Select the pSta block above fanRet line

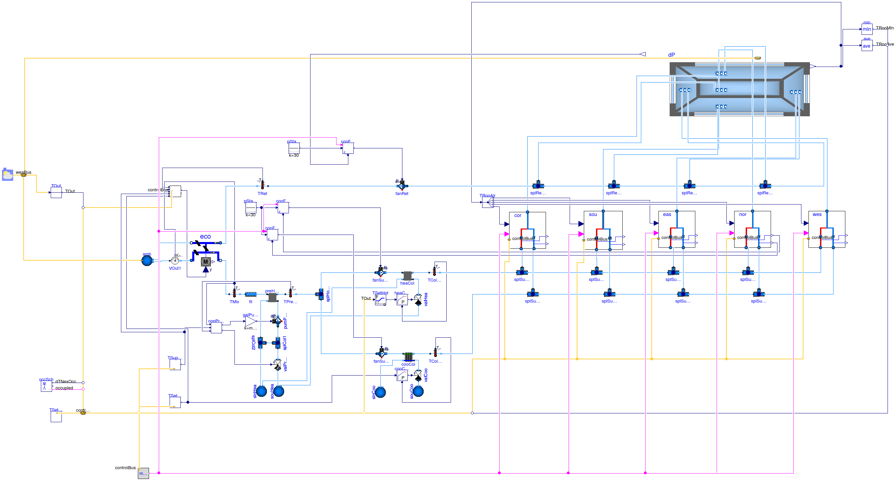pos(294,148)
